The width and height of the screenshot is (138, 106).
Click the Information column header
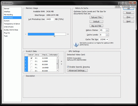tap(54, 55)
